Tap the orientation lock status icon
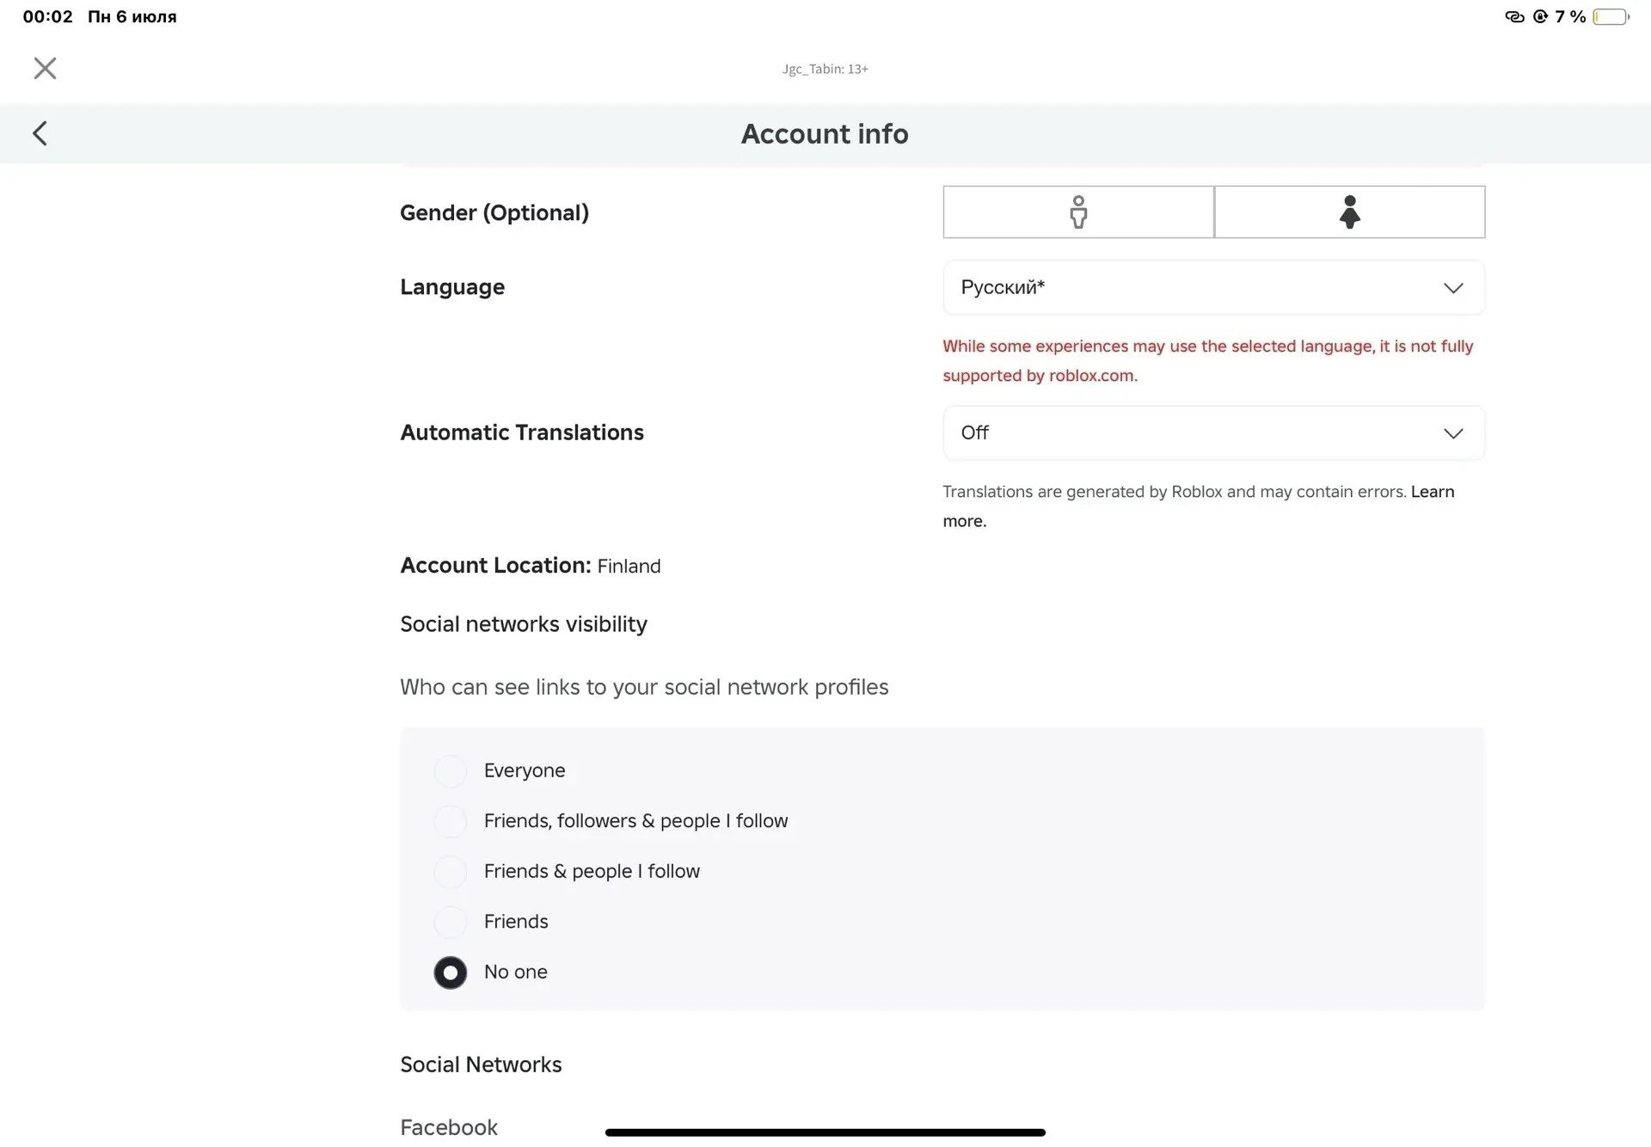The width and height of the screenshot is (1651, 1147). pos(1540,16)
